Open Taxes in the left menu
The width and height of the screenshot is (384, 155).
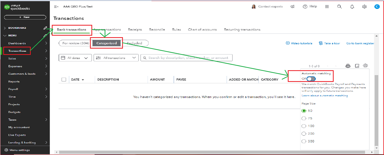12,120
